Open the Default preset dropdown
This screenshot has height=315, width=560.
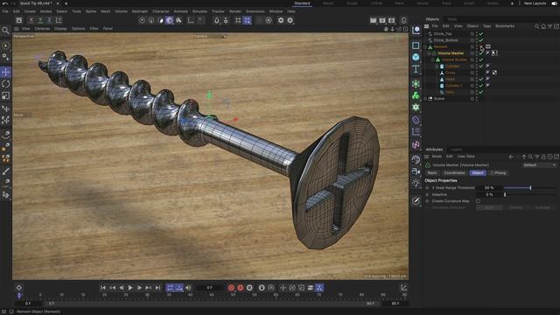(x=539, y=165)
